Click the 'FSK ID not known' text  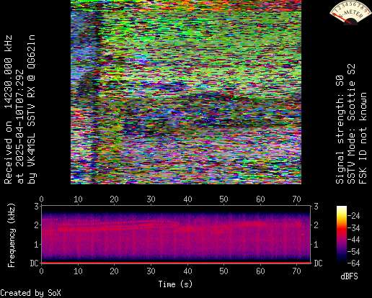363,138
